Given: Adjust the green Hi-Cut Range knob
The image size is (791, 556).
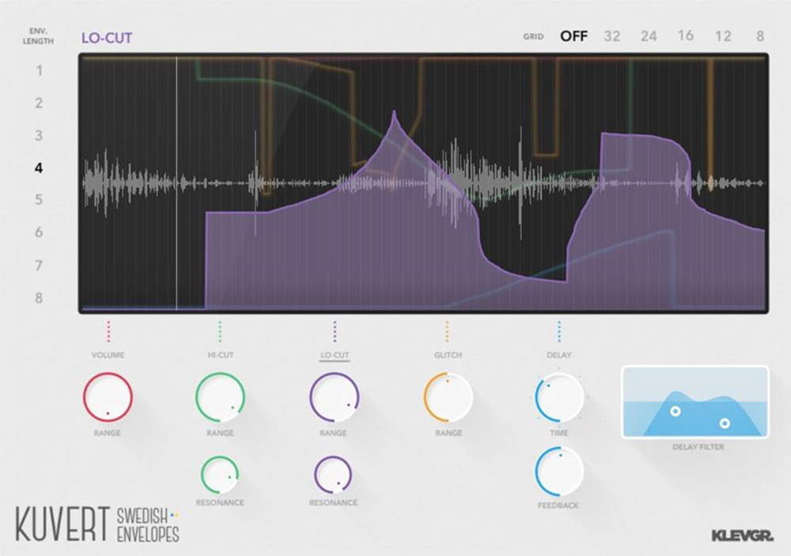Looking at the screenshot, I should click(x=219, y=398).
